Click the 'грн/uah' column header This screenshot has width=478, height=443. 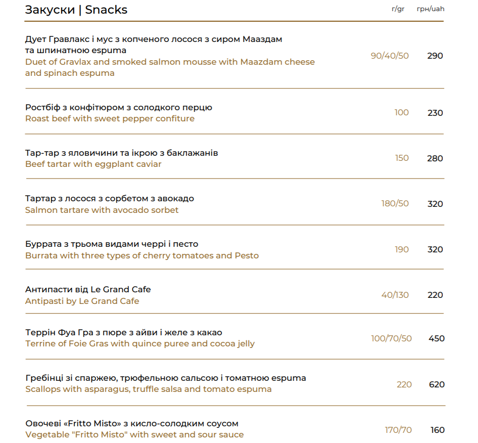pos(431,9)
